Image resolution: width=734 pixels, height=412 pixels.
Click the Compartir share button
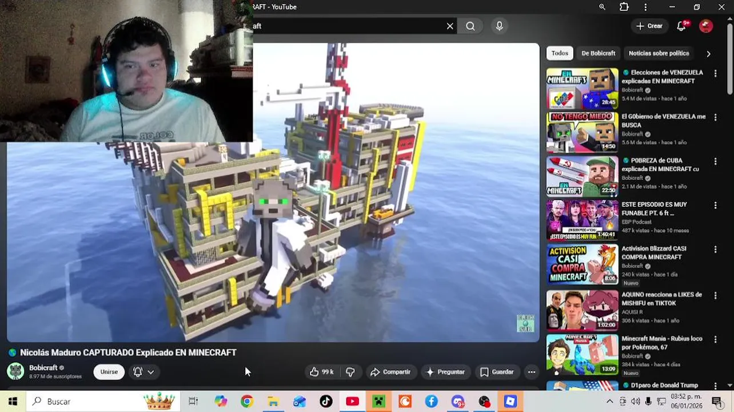click(390, 372)
